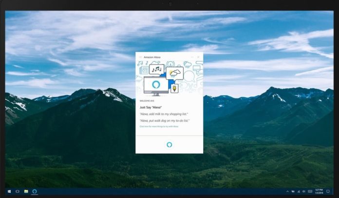Click the Alexa app icon in the taskbar
This screenshot has width=339, height=198.
(x=35, y=191)
